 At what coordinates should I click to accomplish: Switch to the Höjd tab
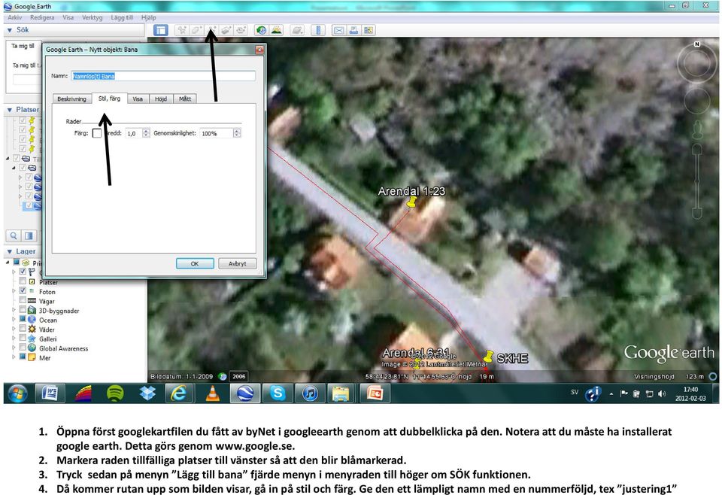tap(161, 99)
